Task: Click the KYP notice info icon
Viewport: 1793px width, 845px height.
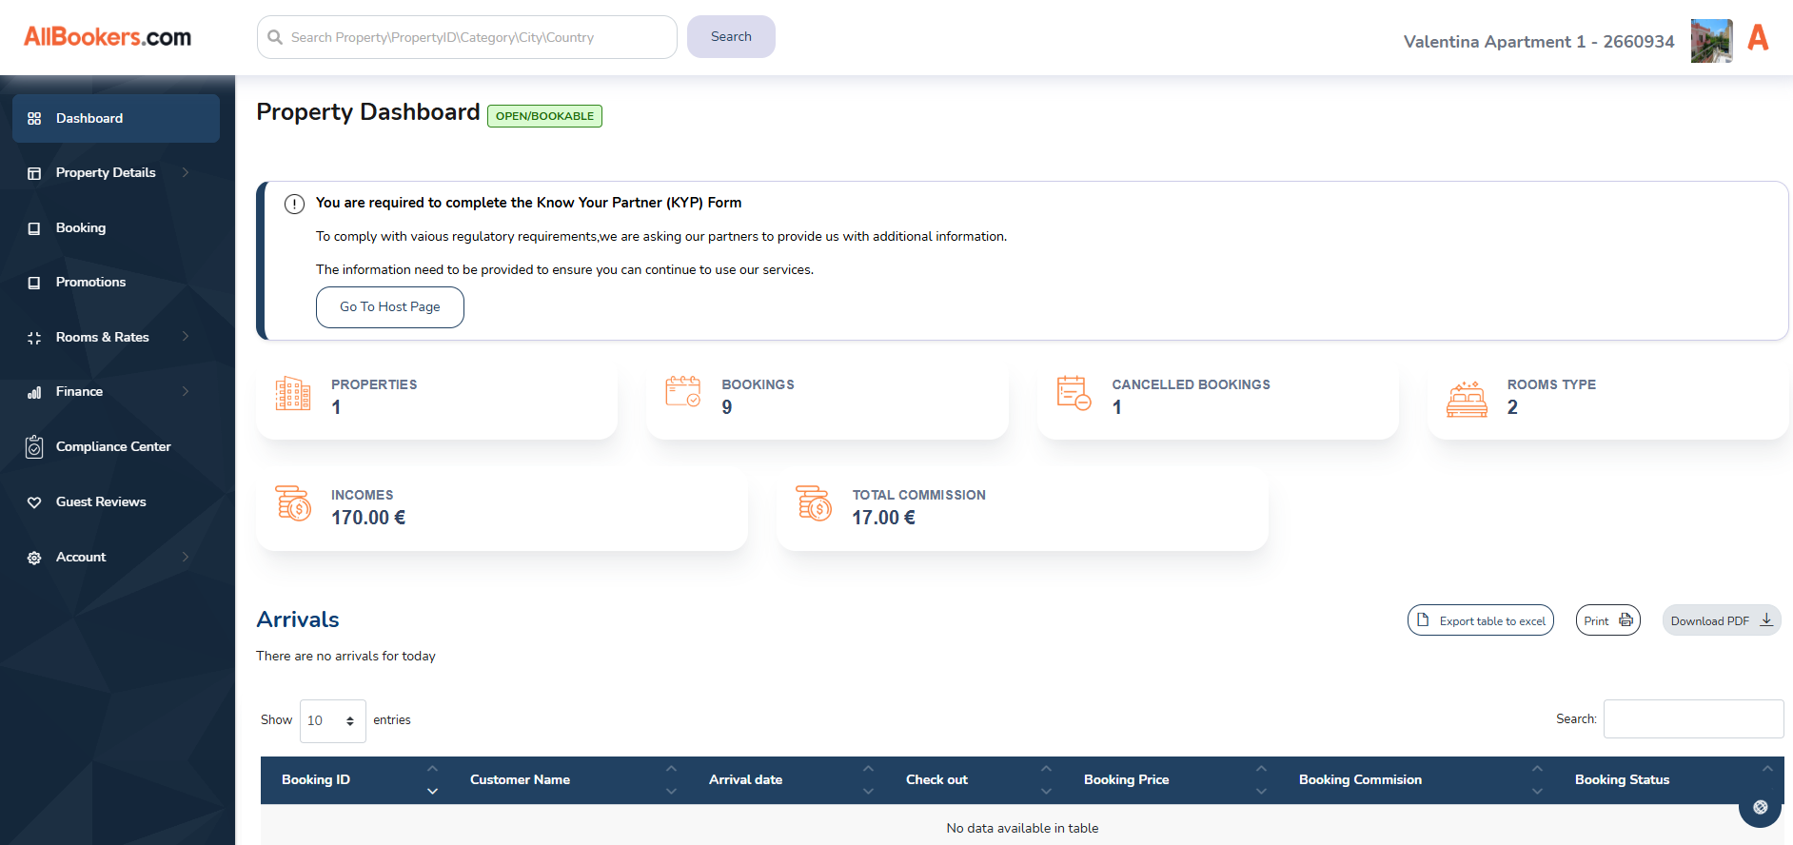Action: (295, 204)
